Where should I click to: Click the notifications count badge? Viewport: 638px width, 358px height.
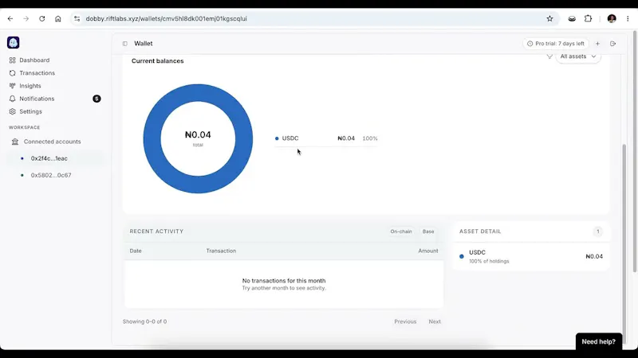pos(96,99)
